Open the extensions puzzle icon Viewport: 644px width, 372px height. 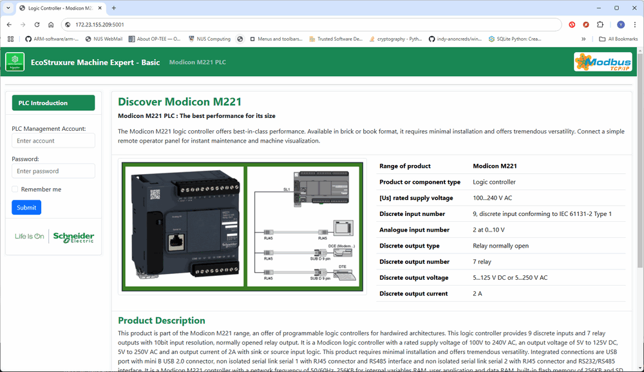click(600, 24)
